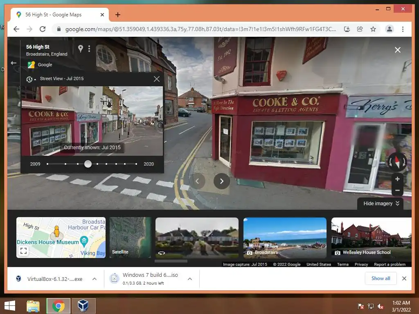Screen dimensions: 419x314
Task: Open the Privacy link
Action: [361, 265]
